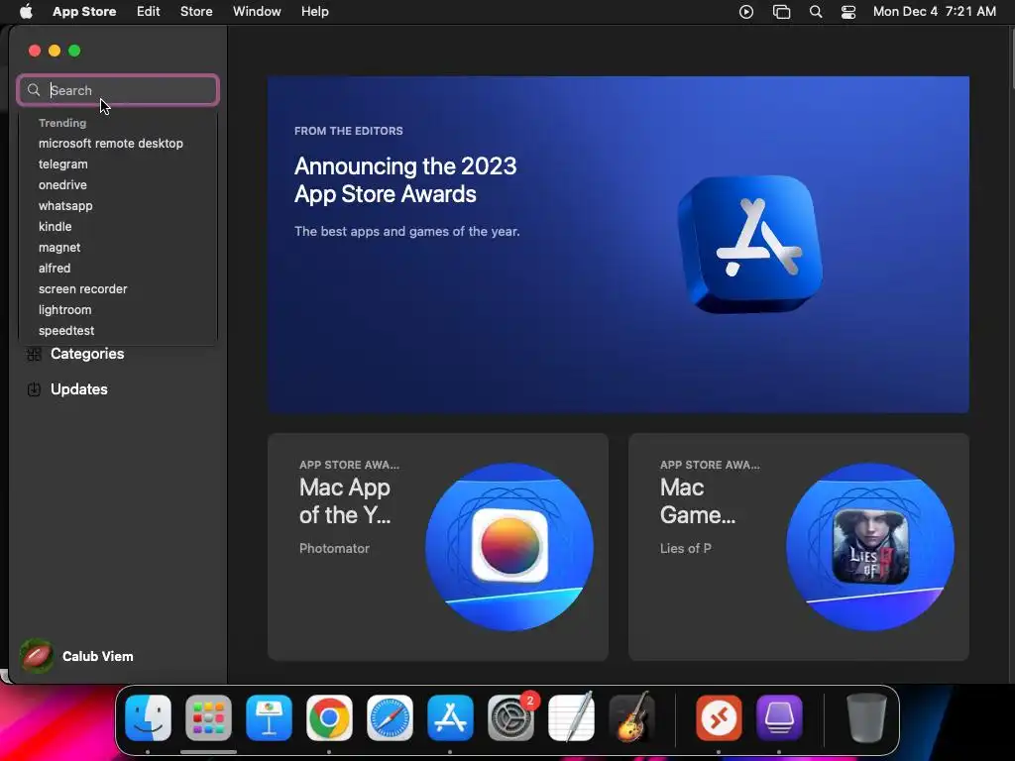This screenshot has height=761, width=1015.
Task: Click the Lies of P game icon
Action: 870,546
